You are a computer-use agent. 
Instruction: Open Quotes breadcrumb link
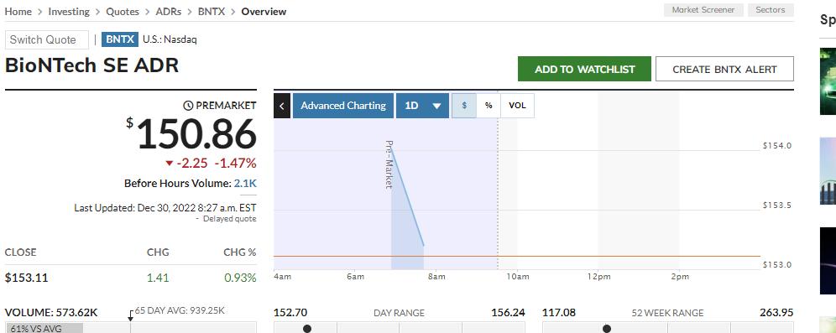point(123,11)
